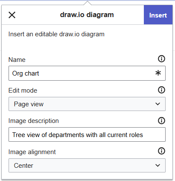Click the Name label
Viewport: 175px width, 181px height.
17,60
